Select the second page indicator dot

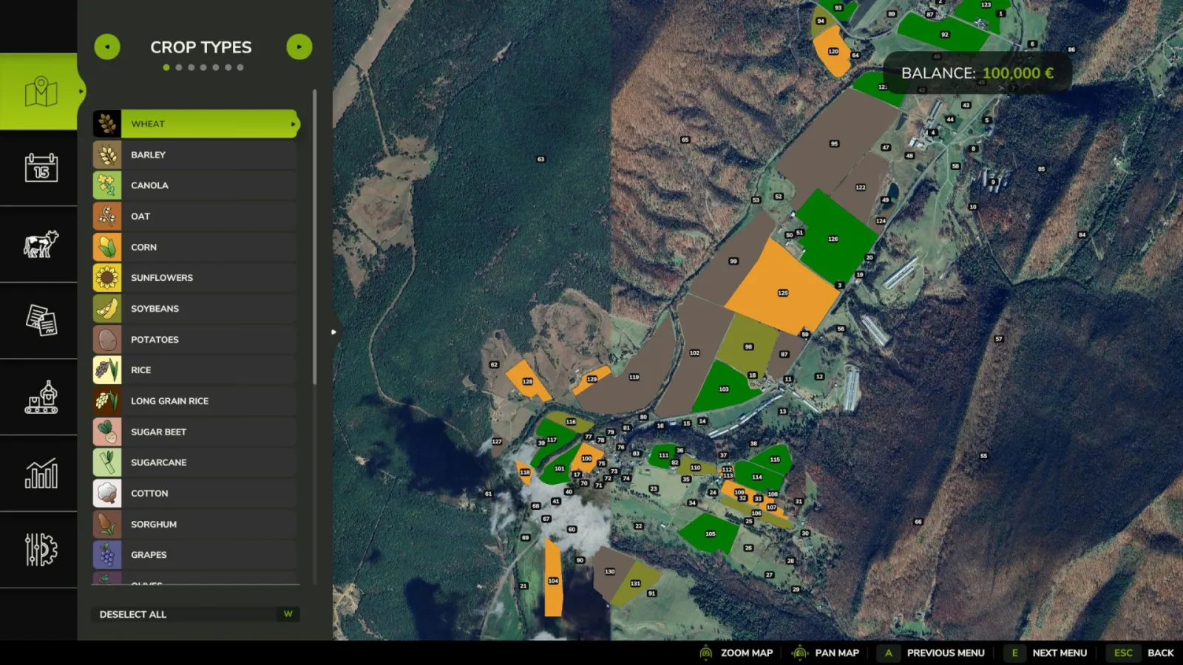tap(179, 67)
